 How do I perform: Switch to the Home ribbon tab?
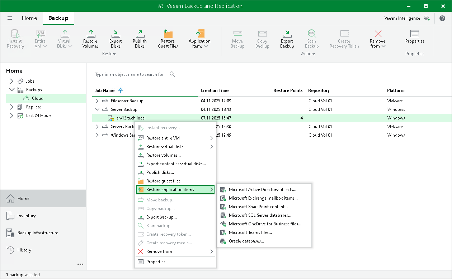click(29, 18)
